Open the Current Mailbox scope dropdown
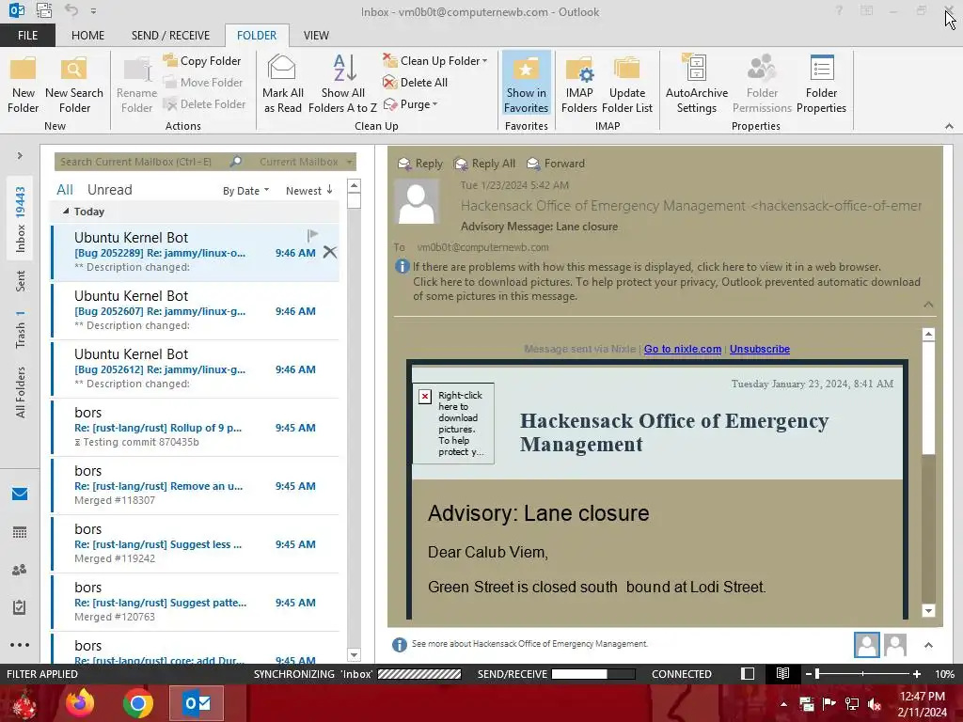The height and width of the screenshot is (722, 963). click(306, 162)
